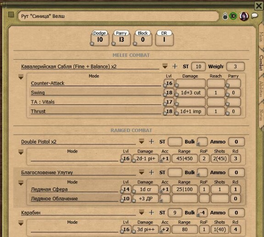Click the Thrust mode name
Viewport: 264px width, 237px height.
pos(38,111)
